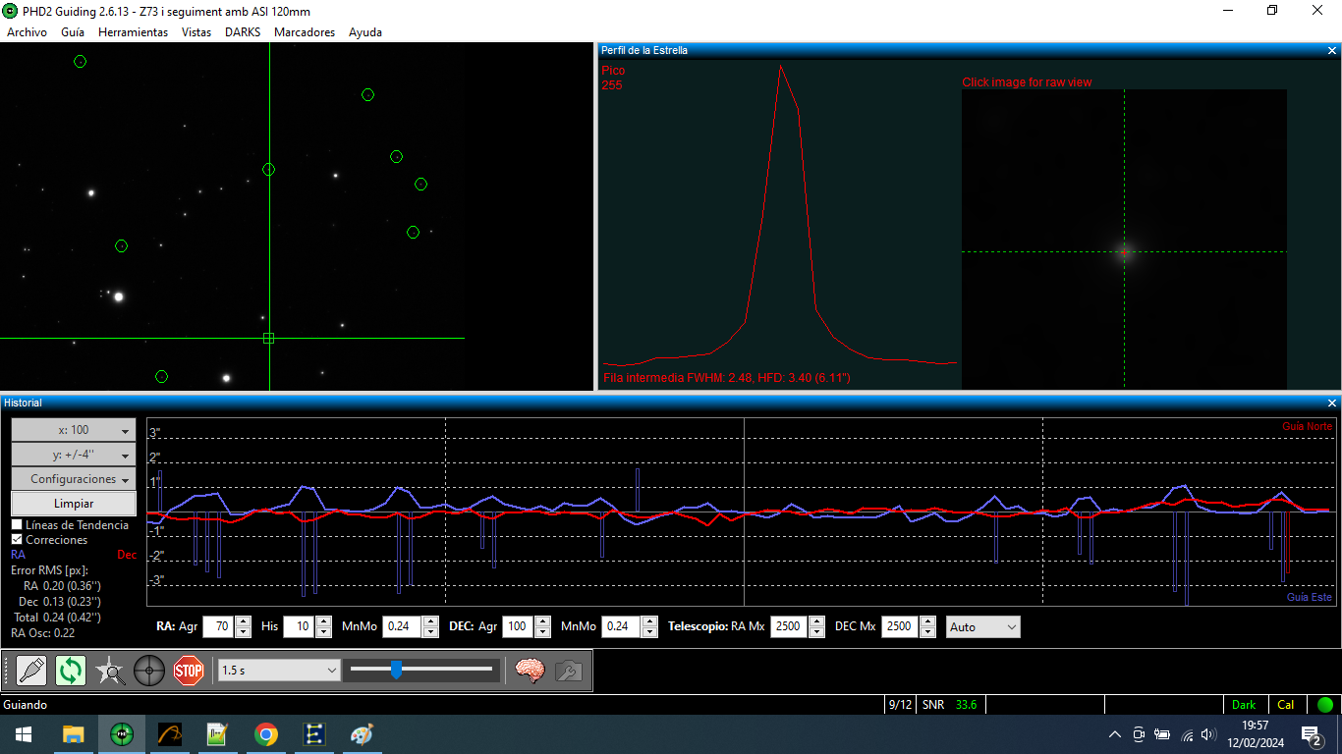1342x754 pixels.
Task: Open the Archivo menu
Action: 27,32
